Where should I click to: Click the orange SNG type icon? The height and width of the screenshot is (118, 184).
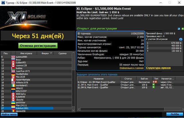(156, 82)
